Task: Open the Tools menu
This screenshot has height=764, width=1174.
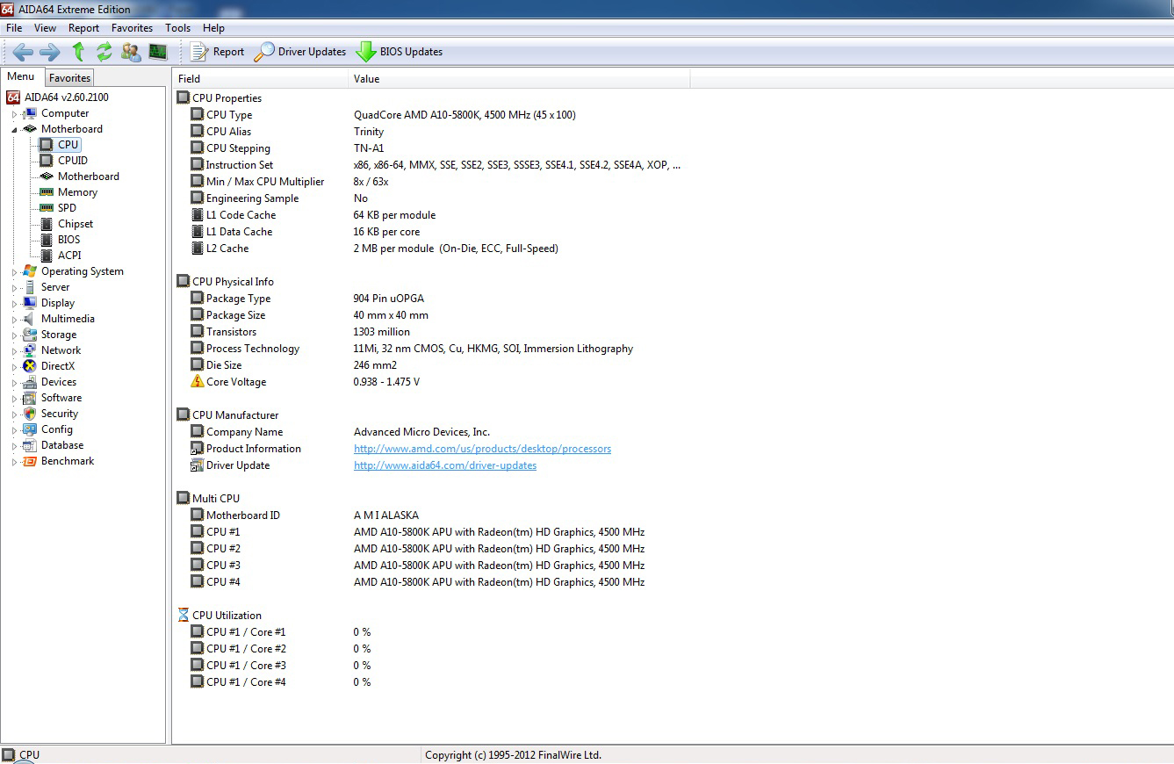Action: click(x=177, y=28)
